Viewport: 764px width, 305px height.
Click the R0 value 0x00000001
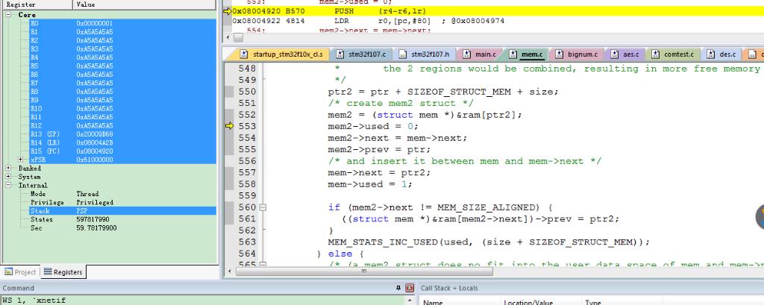(x=95, y=23)
